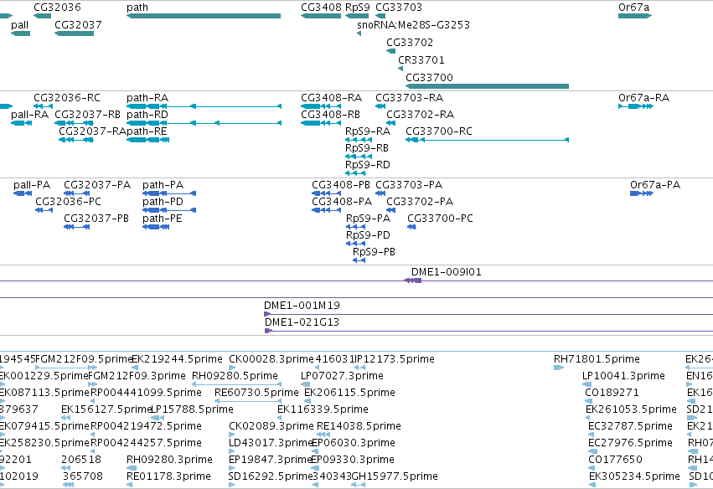Select the CG33700 gene bar
This screenshot has height=489, width=713.
(x=487, y=86)
